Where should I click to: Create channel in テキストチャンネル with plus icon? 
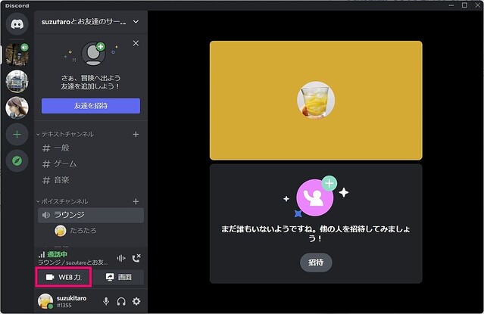point(136,134)
